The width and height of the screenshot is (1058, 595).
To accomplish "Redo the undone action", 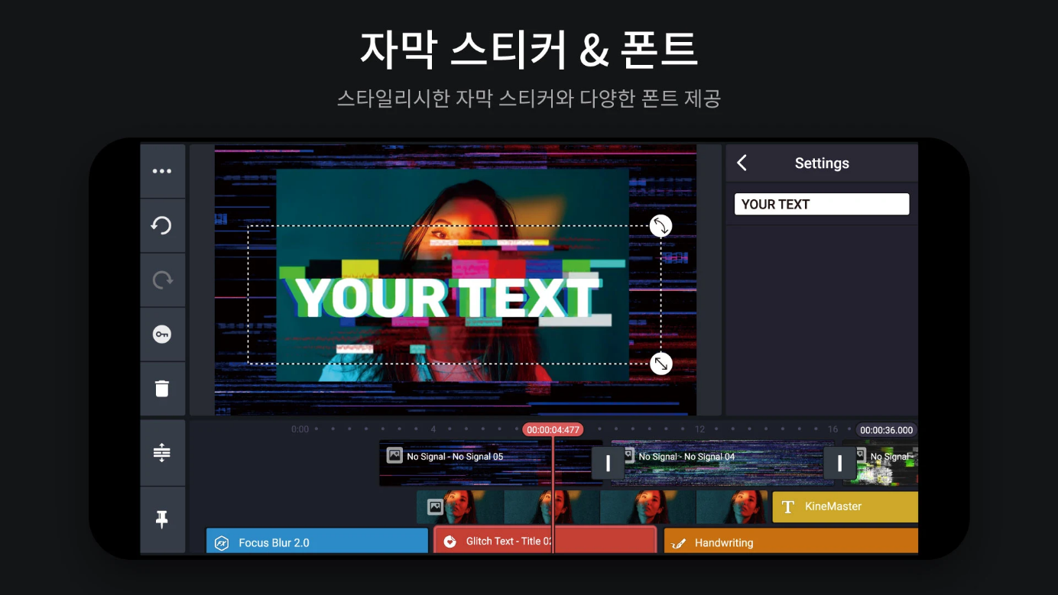I will [x=162, y=280].
